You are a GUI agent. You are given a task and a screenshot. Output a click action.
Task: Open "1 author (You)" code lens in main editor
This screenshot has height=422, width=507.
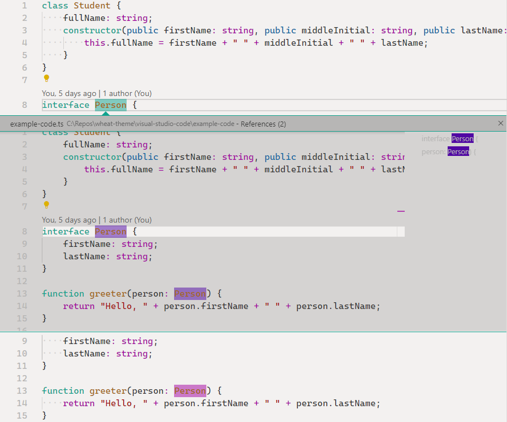pos(127,93)
